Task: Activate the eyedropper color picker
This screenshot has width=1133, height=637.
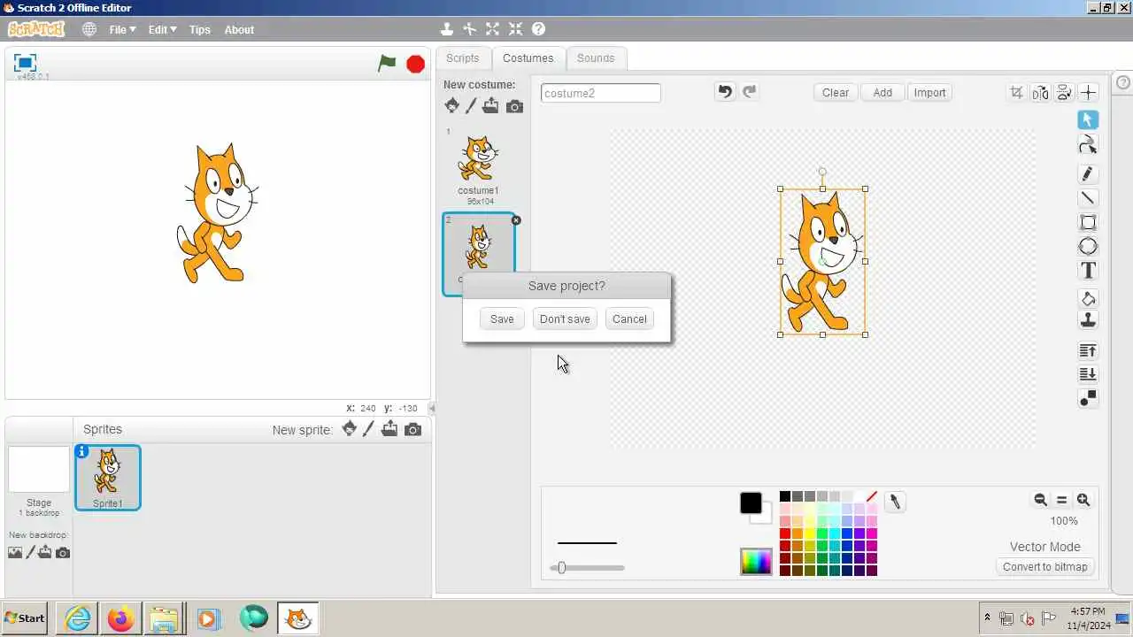Action: [x=894, y=502]
